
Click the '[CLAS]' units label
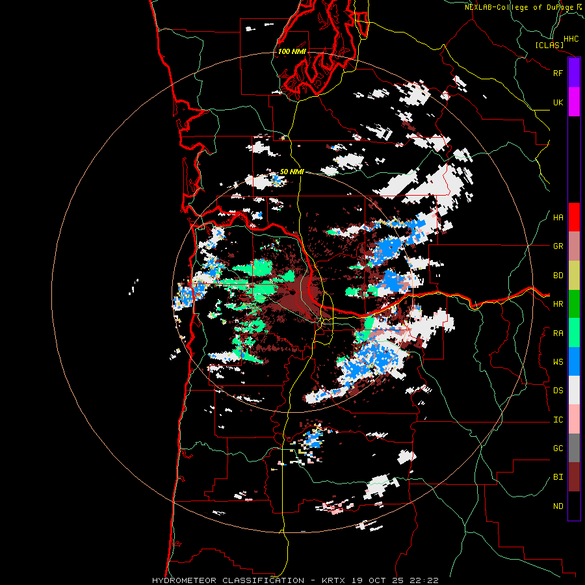click(549, 45)
